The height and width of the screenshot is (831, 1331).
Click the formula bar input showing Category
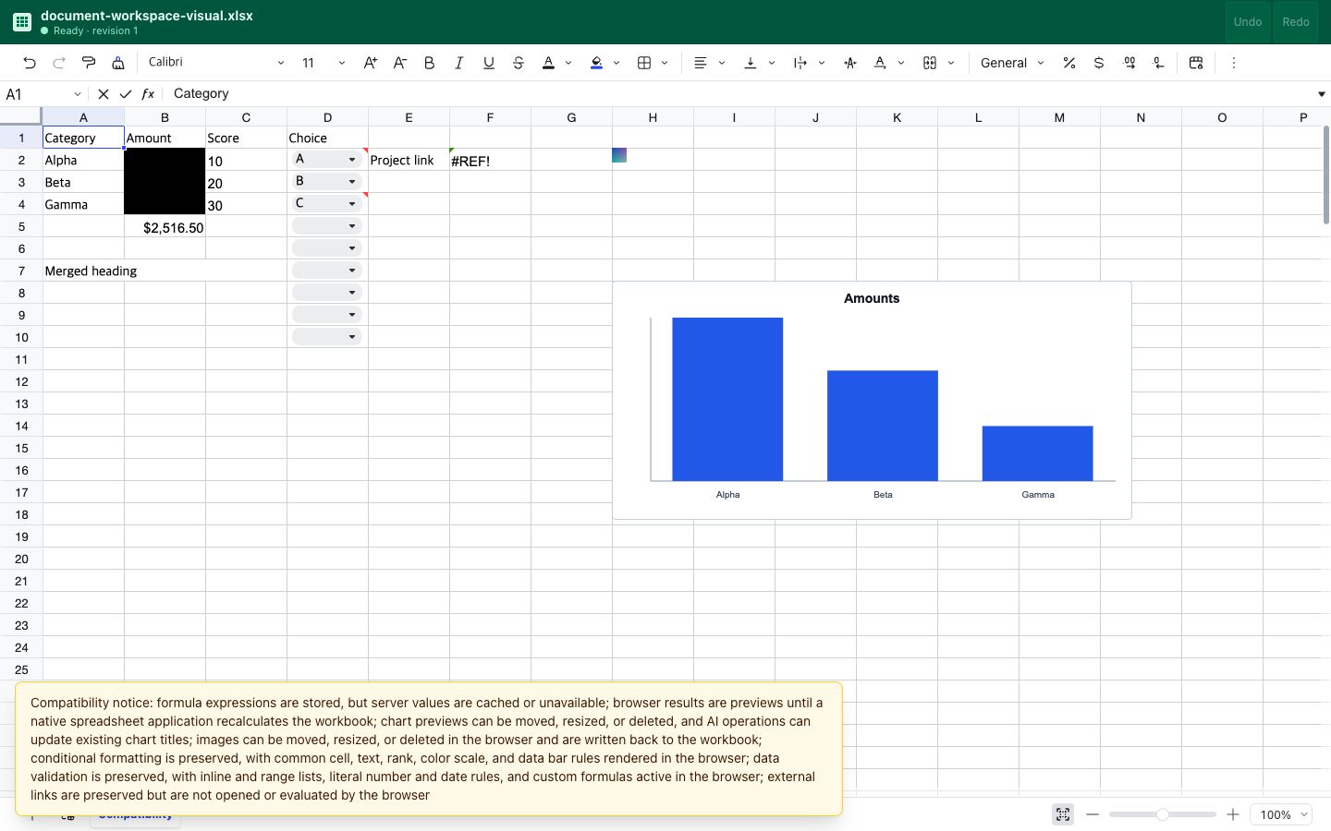tap(739, 94)
